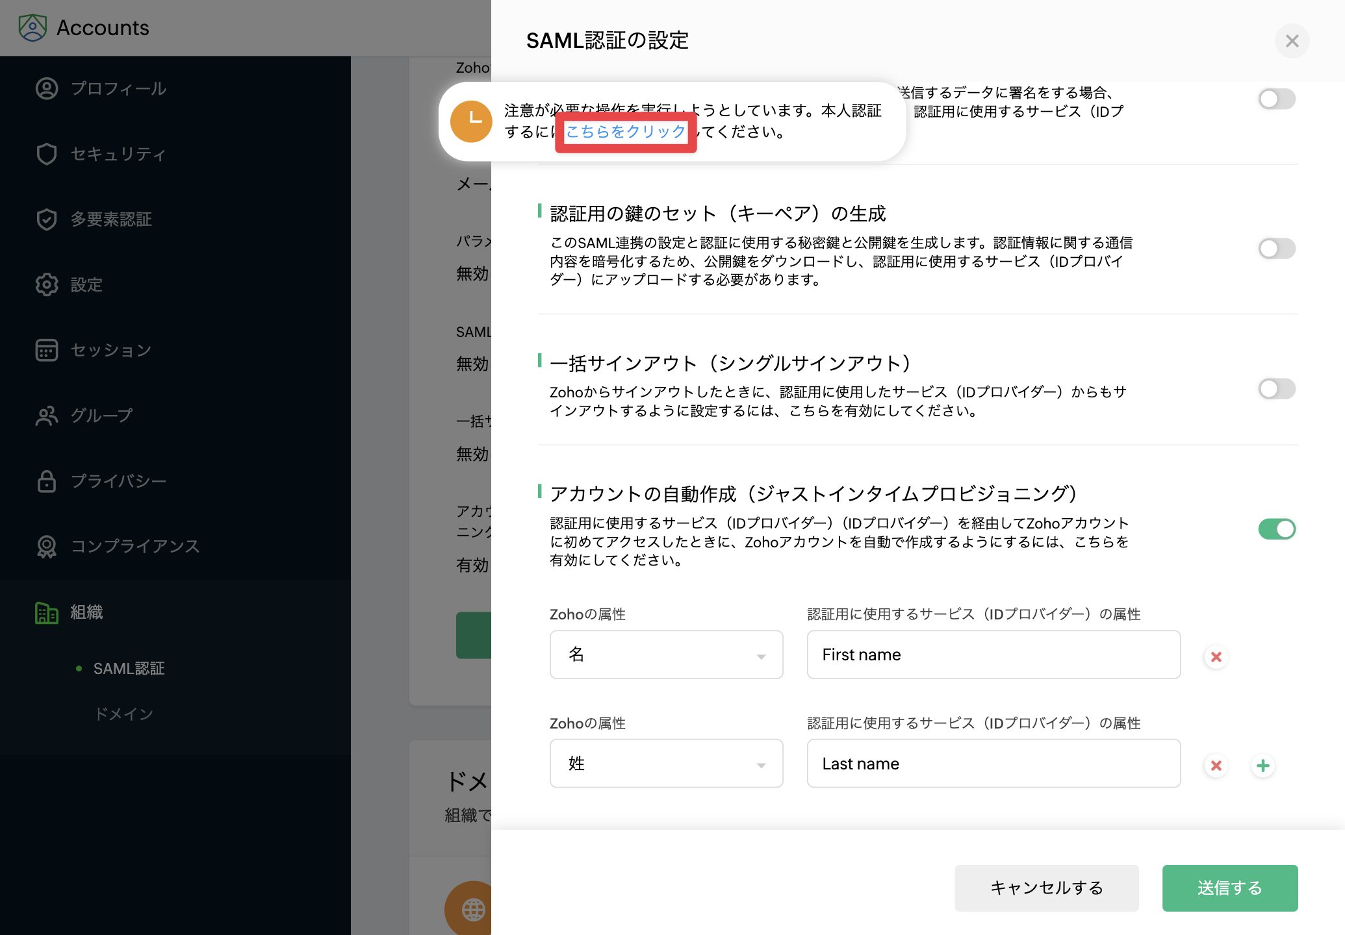Screen dimensions: 1345x935
Task: Click the profile person icon in sidebar
Action: point(47,88)
